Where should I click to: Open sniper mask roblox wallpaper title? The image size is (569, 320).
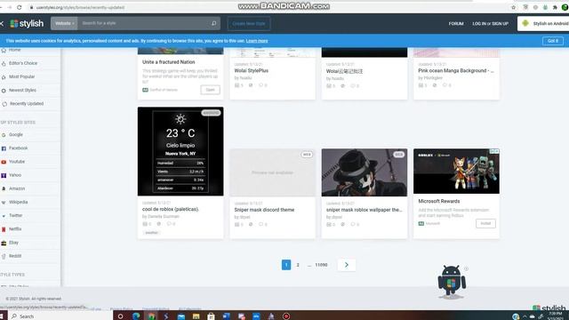point(364,210)
